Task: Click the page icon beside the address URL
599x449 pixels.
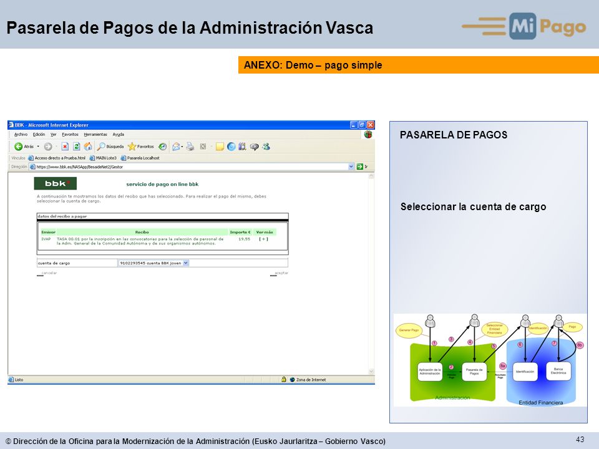Action: click(32, 167)
